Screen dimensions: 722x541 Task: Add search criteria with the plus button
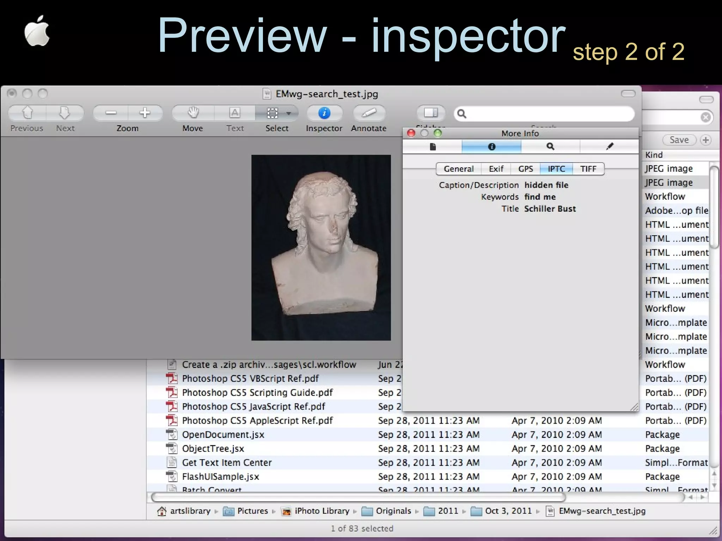pos(706,140)
